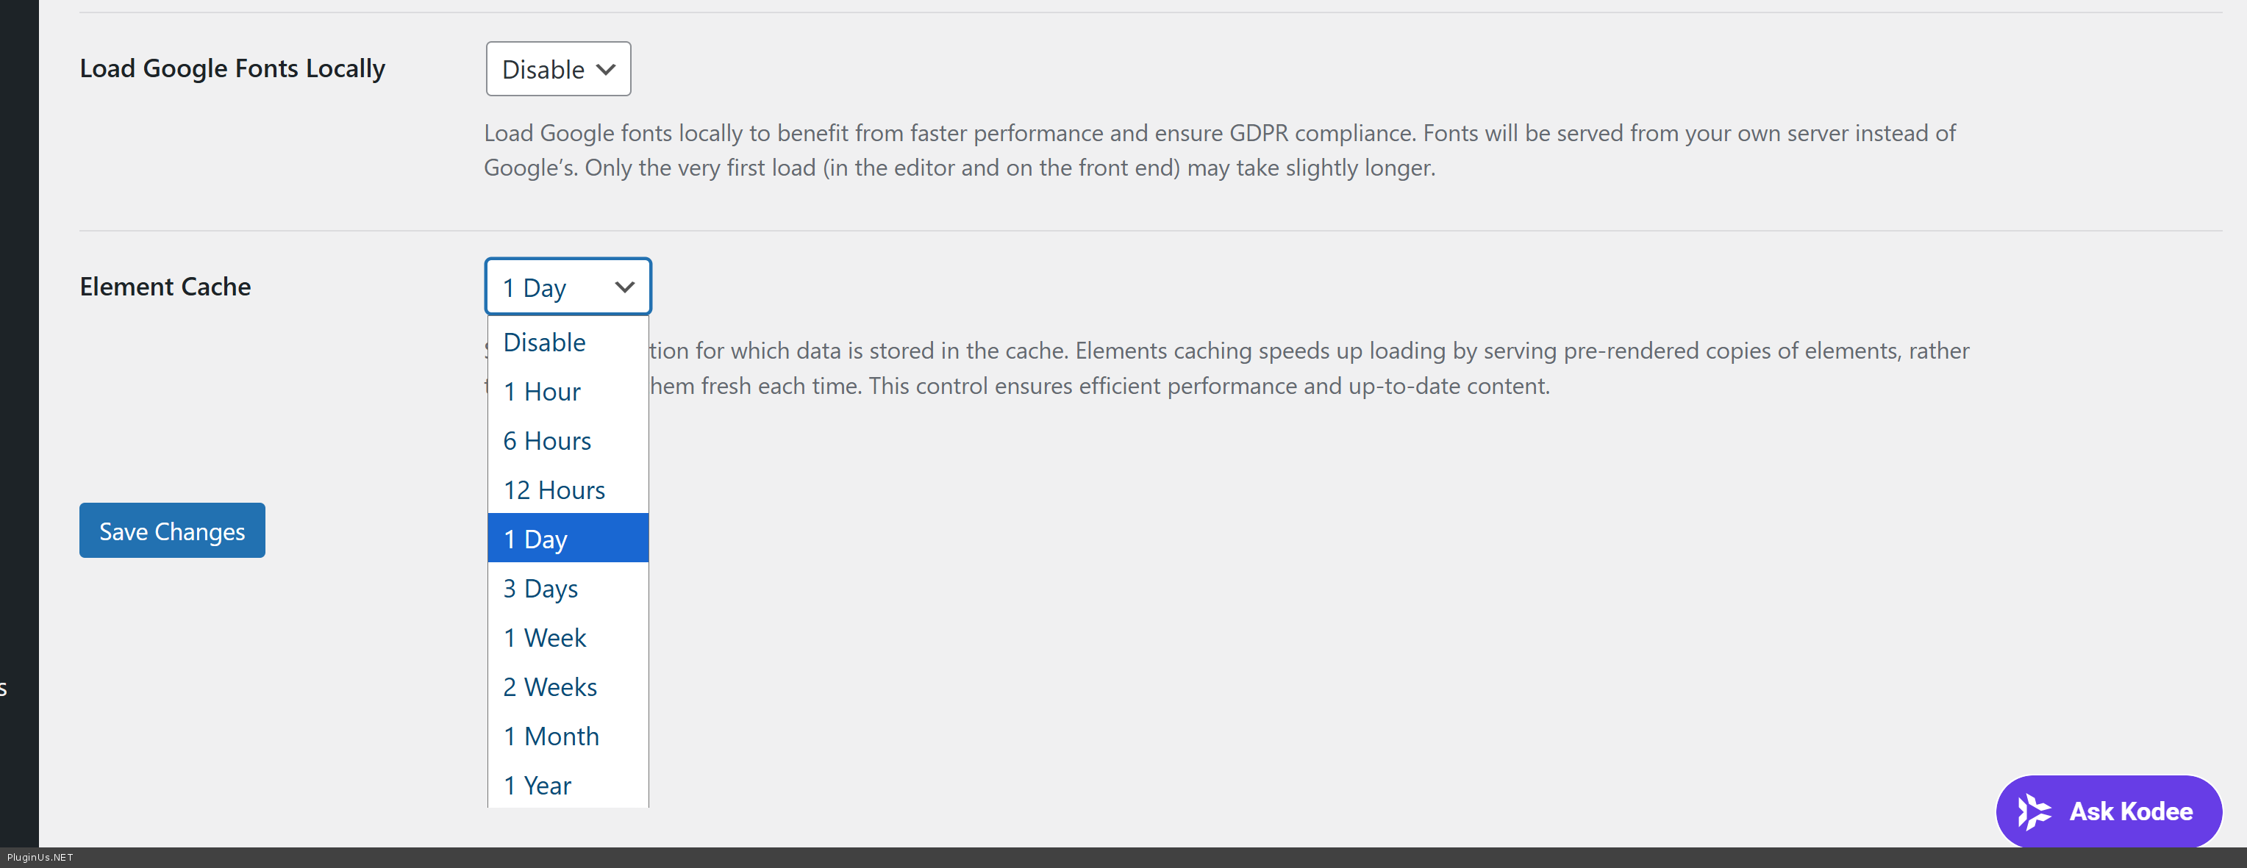Open the Load Google Fonts Locally dropdown
This screenshot has width=2247, height=868.
(558, 69)
